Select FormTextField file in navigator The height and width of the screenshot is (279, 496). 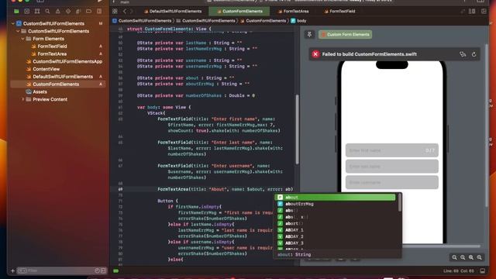pyautogui.click(x=52, y=46)
